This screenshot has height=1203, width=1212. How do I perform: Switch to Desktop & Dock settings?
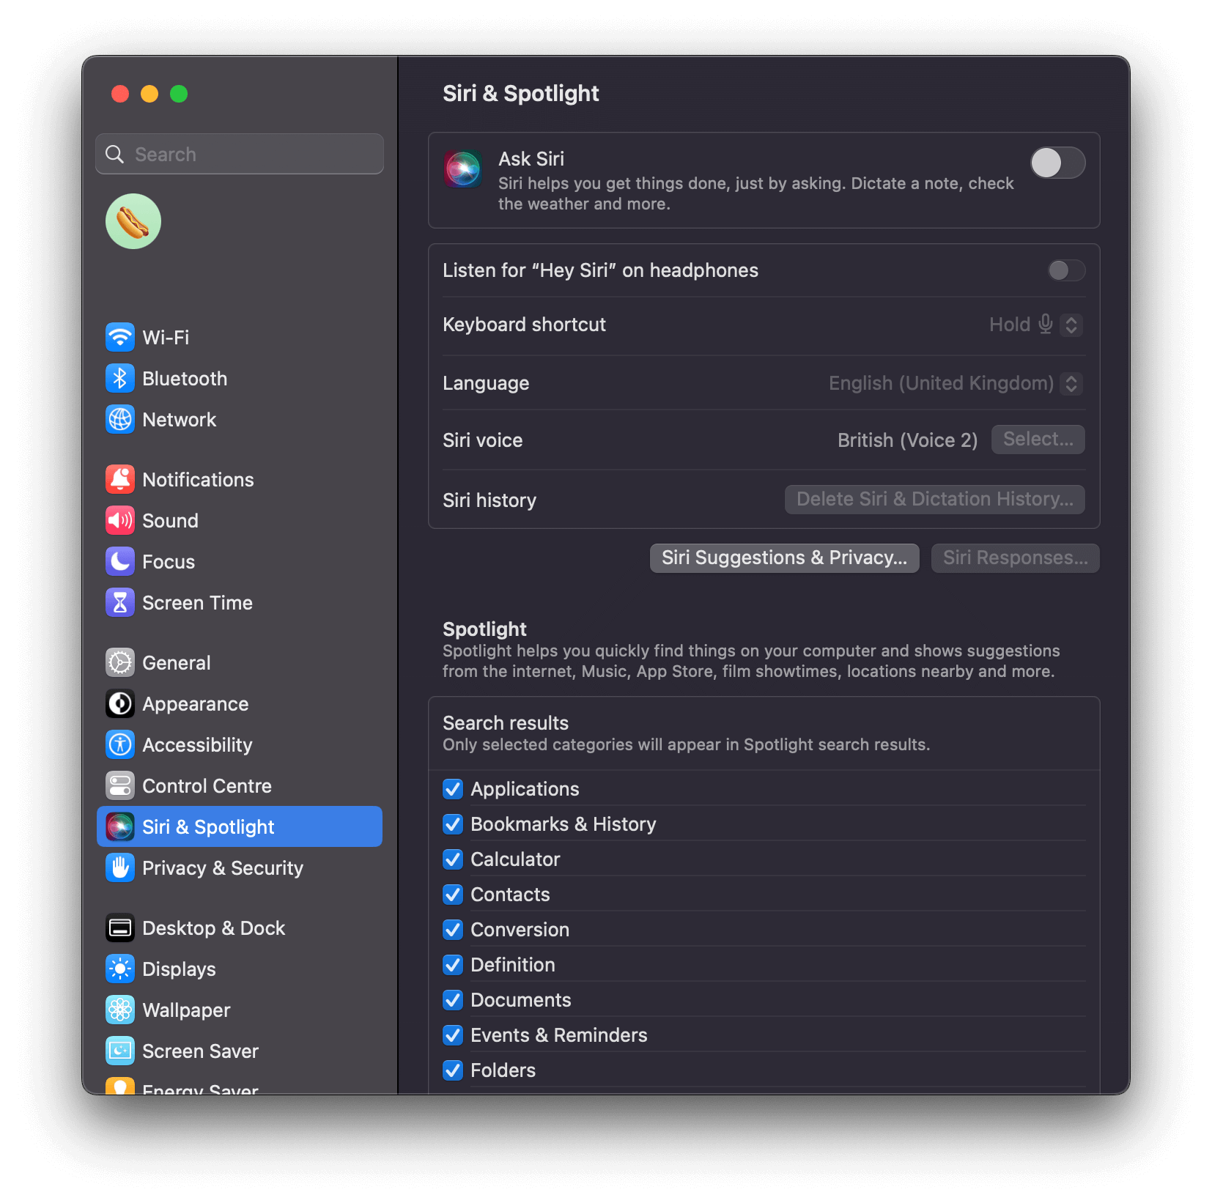click(x=213, y=928)
